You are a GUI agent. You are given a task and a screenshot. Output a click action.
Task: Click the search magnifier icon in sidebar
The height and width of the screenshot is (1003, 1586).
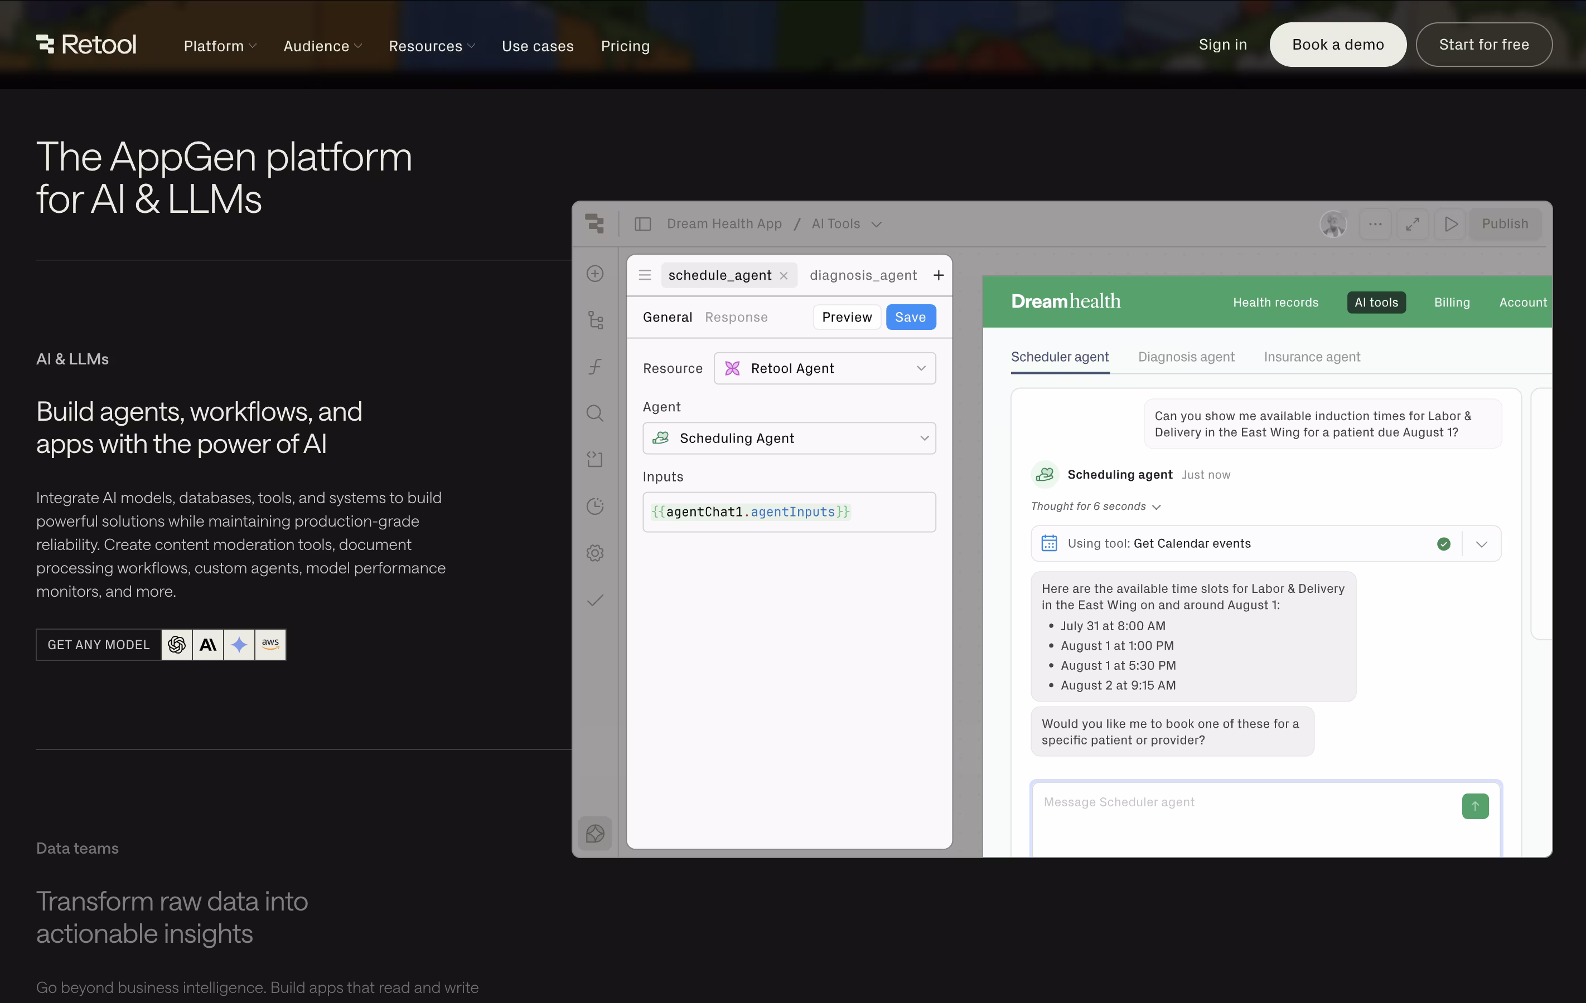(x=594, y=413)
